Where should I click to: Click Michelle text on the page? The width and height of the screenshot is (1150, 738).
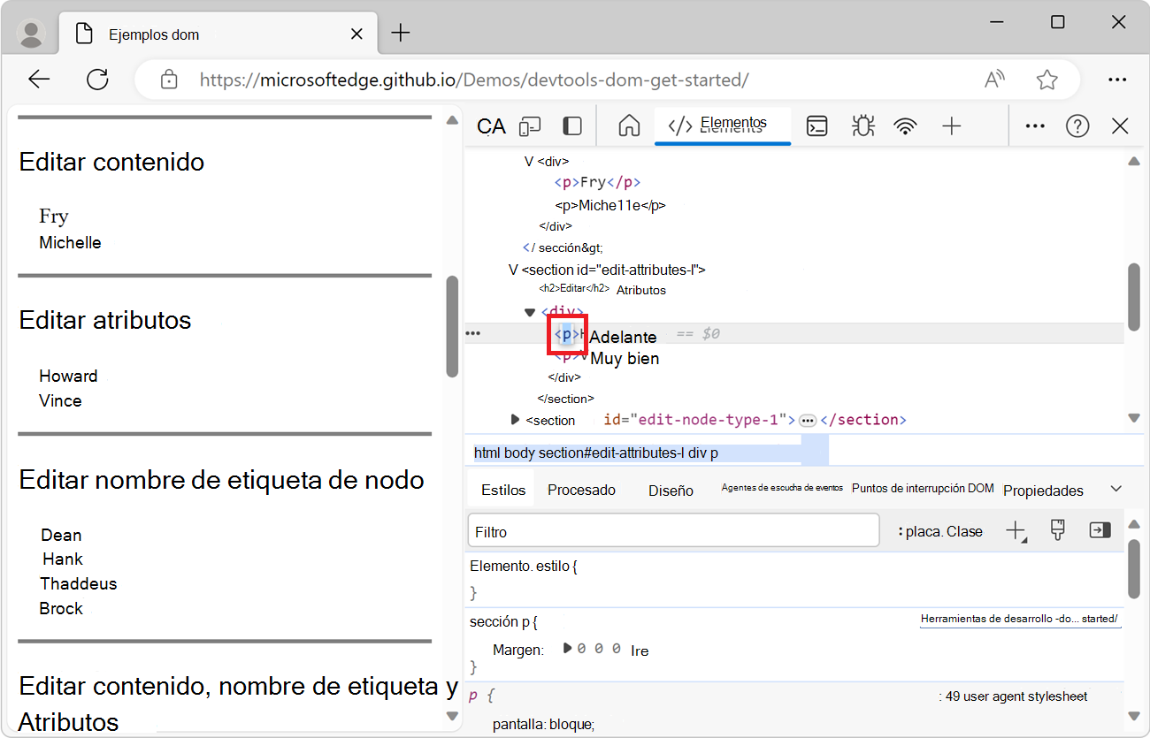70,242
